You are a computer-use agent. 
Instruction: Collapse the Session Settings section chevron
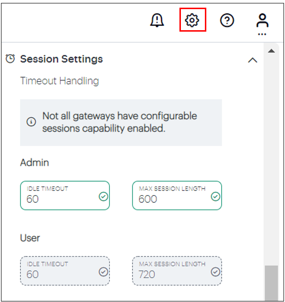(252, 60)
